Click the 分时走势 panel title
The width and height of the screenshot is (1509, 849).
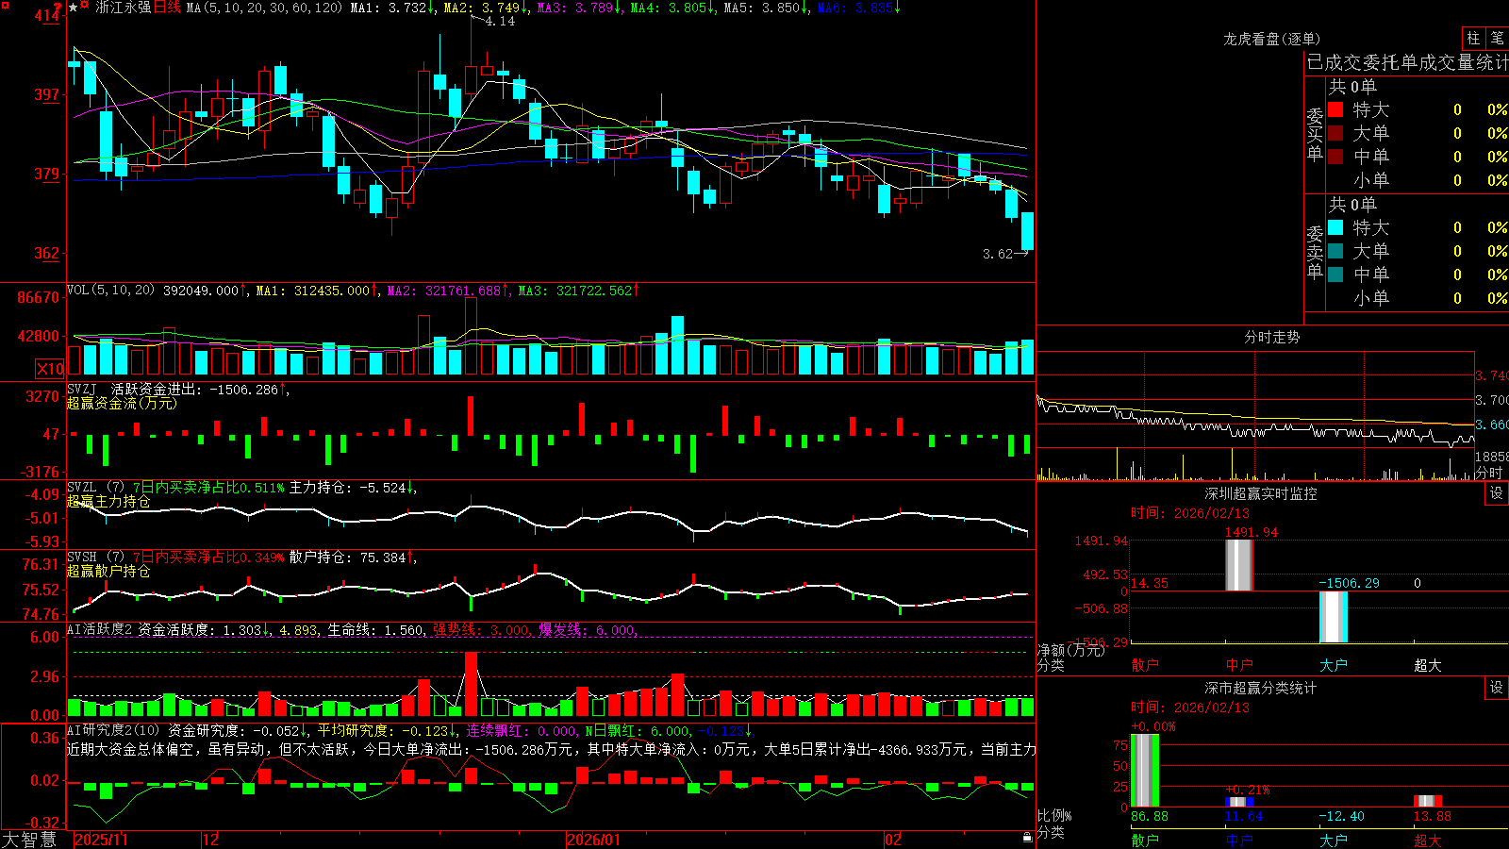[1271, 337]
